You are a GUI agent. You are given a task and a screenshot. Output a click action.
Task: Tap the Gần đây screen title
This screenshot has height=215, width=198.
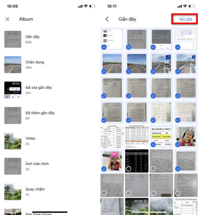coord(127,19)
